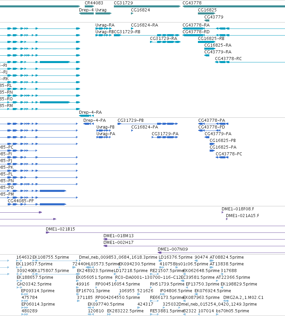The height and width of the screenshot is (316, 285).
Task: Open the RP004516054.5prime EST label
Action: click(x=118, y=284)
